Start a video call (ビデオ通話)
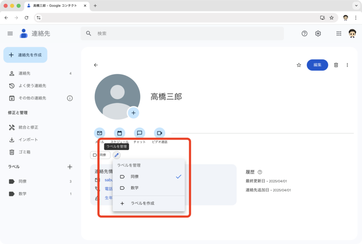 coord(159,133)
